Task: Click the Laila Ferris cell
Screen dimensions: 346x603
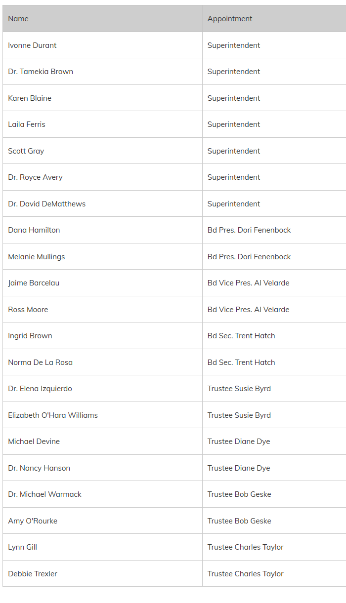Action: pyautogui.click(x=102, y=124)
